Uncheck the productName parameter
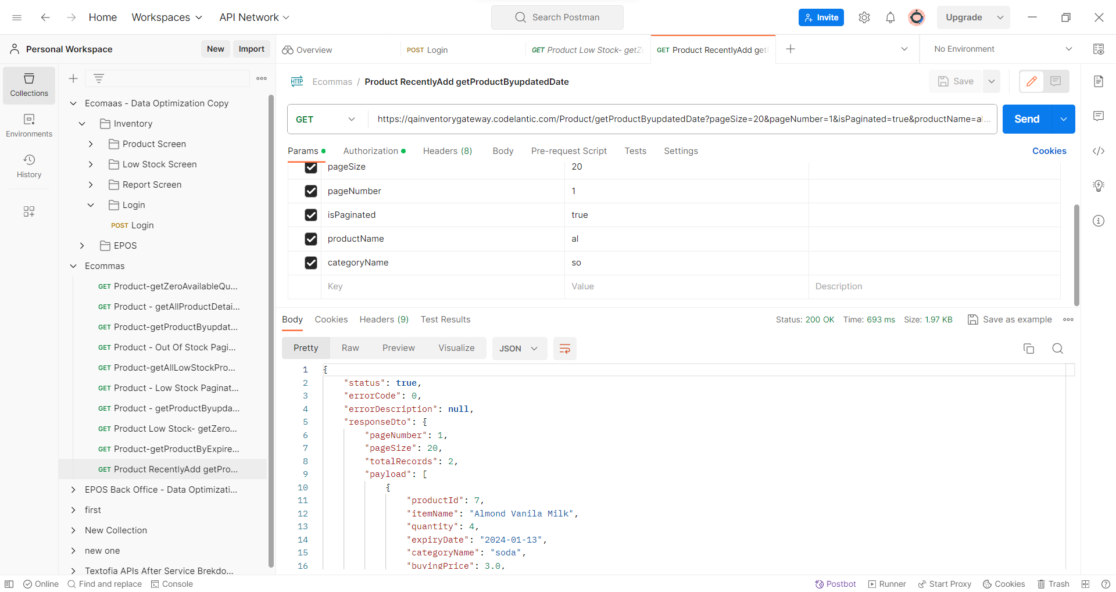 (311, 239)
